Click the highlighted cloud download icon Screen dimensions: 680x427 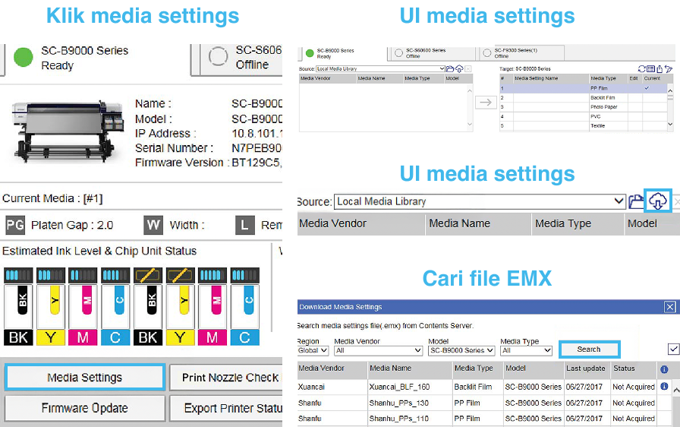tap(657, 201)
